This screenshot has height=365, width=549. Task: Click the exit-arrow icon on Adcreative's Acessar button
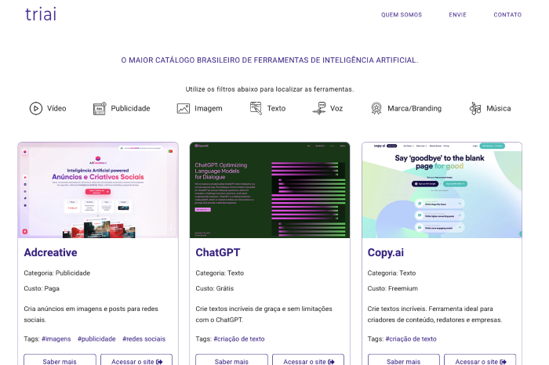[159, 362]
